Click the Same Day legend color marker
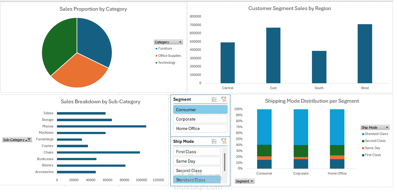This screenshot has height=195, width=397. click(x=363, y=148)
